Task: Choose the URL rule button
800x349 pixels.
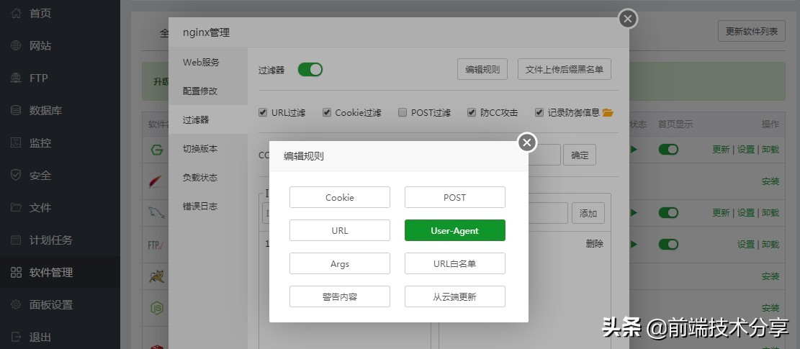Action: (340, 230)
